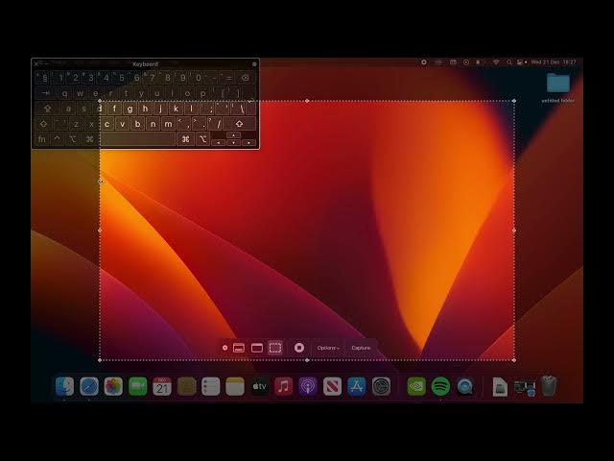Click the 'g' key on Keyboard viewer
614x461 pixels.
tap(130, 109)
